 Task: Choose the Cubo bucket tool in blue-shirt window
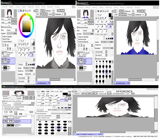point(97,30)
